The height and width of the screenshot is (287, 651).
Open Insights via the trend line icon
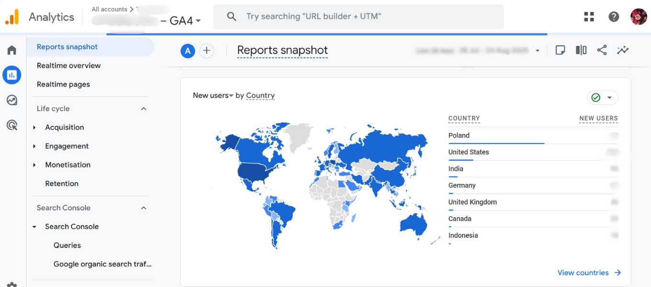pyautogui.click(x=623, y=50)
